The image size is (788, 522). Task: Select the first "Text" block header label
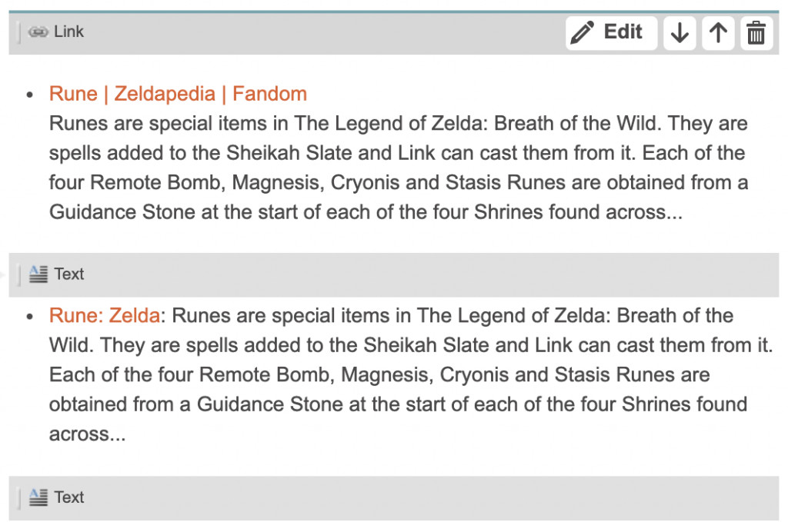tap(68, 274)
